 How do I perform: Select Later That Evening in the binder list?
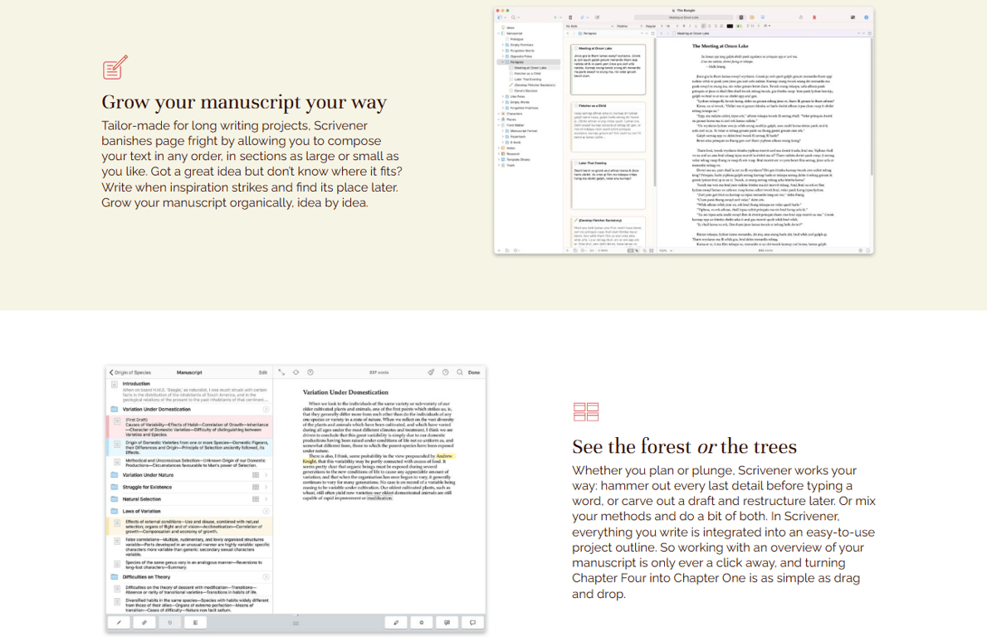coord(527,80)
